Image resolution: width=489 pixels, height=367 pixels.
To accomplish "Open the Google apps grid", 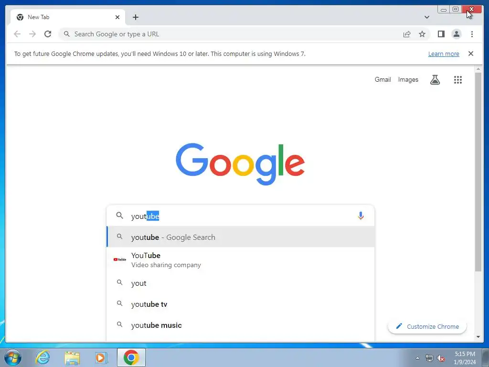I will [x=458, y=80].
